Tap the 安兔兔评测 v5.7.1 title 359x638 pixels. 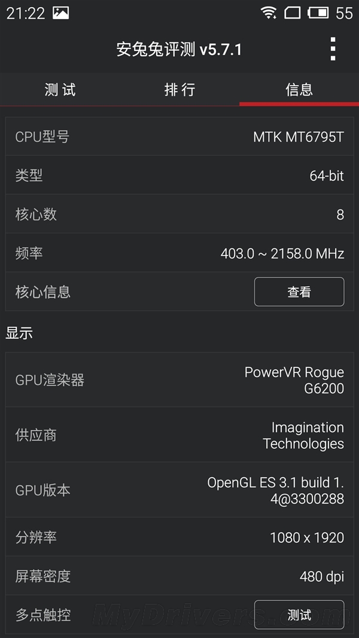[x=180, y=50]
